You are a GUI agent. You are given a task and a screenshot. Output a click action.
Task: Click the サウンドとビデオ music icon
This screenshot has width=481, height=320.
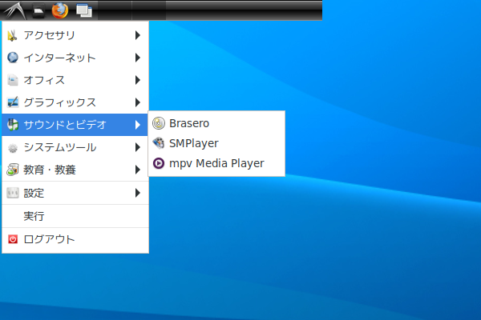point(13,125)
